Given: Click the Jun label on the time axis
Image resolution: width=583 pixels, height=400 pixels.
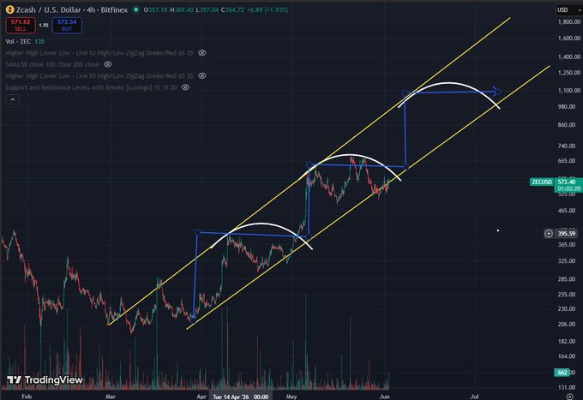Looking at the screenshot, I should [385, 397].
